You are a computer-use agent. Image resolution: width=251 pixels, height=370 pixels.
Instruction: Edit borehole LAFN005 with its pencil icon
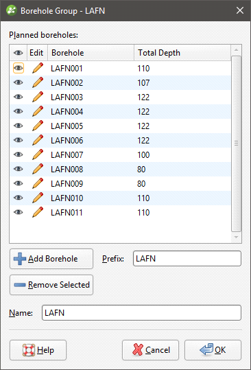38,126
